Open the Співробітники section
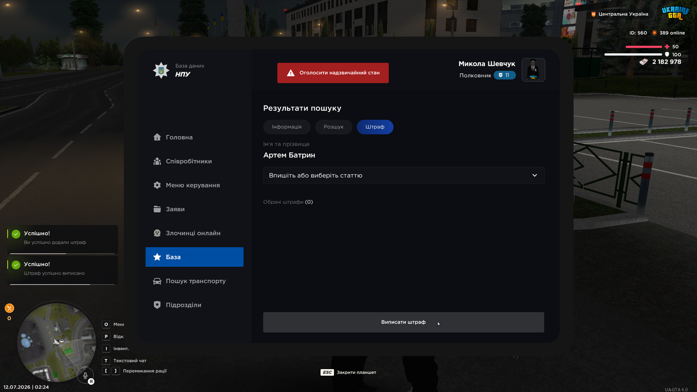Viewport: 697px width, 392px height. pos(194,161)
